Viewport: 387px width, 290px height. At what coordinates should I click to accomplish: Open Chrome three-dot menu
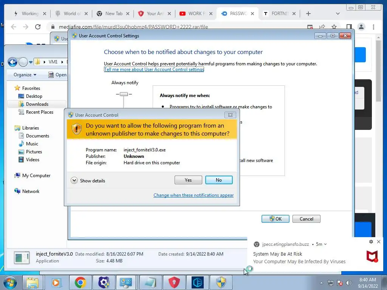[x=373, y=27]
